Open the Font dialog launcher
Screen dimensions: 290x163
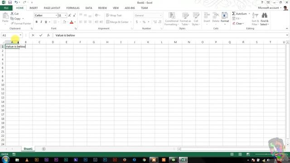pyautogui.click(x=76, y=29)
